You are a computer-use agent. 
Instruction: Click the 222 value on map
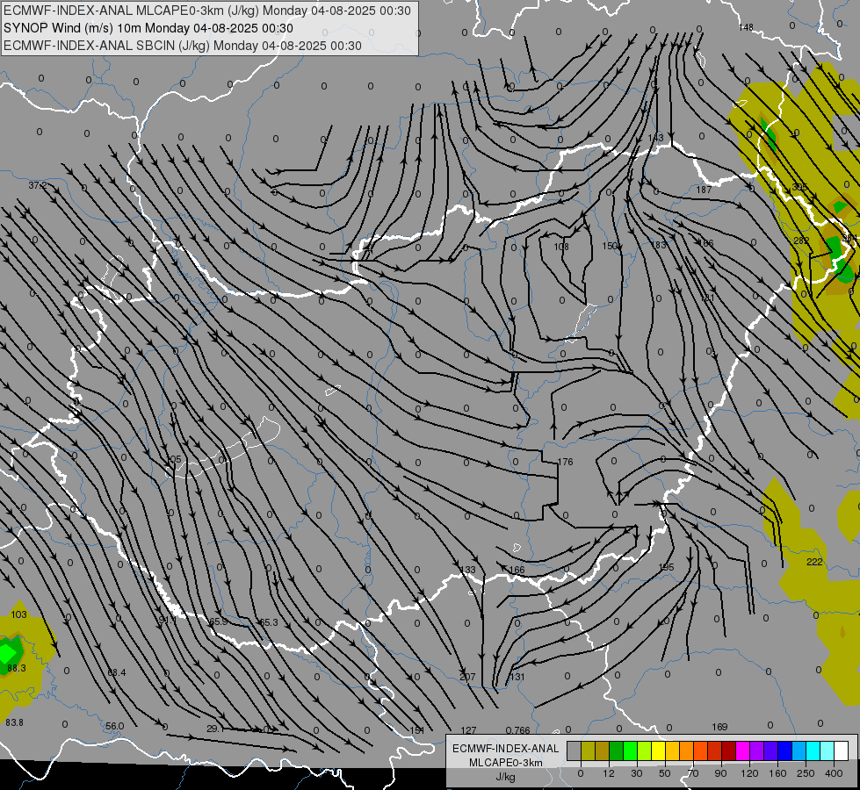click(814, 562)
